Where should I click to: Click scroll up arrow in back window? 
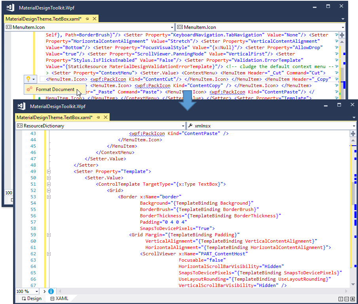point(342,42)
